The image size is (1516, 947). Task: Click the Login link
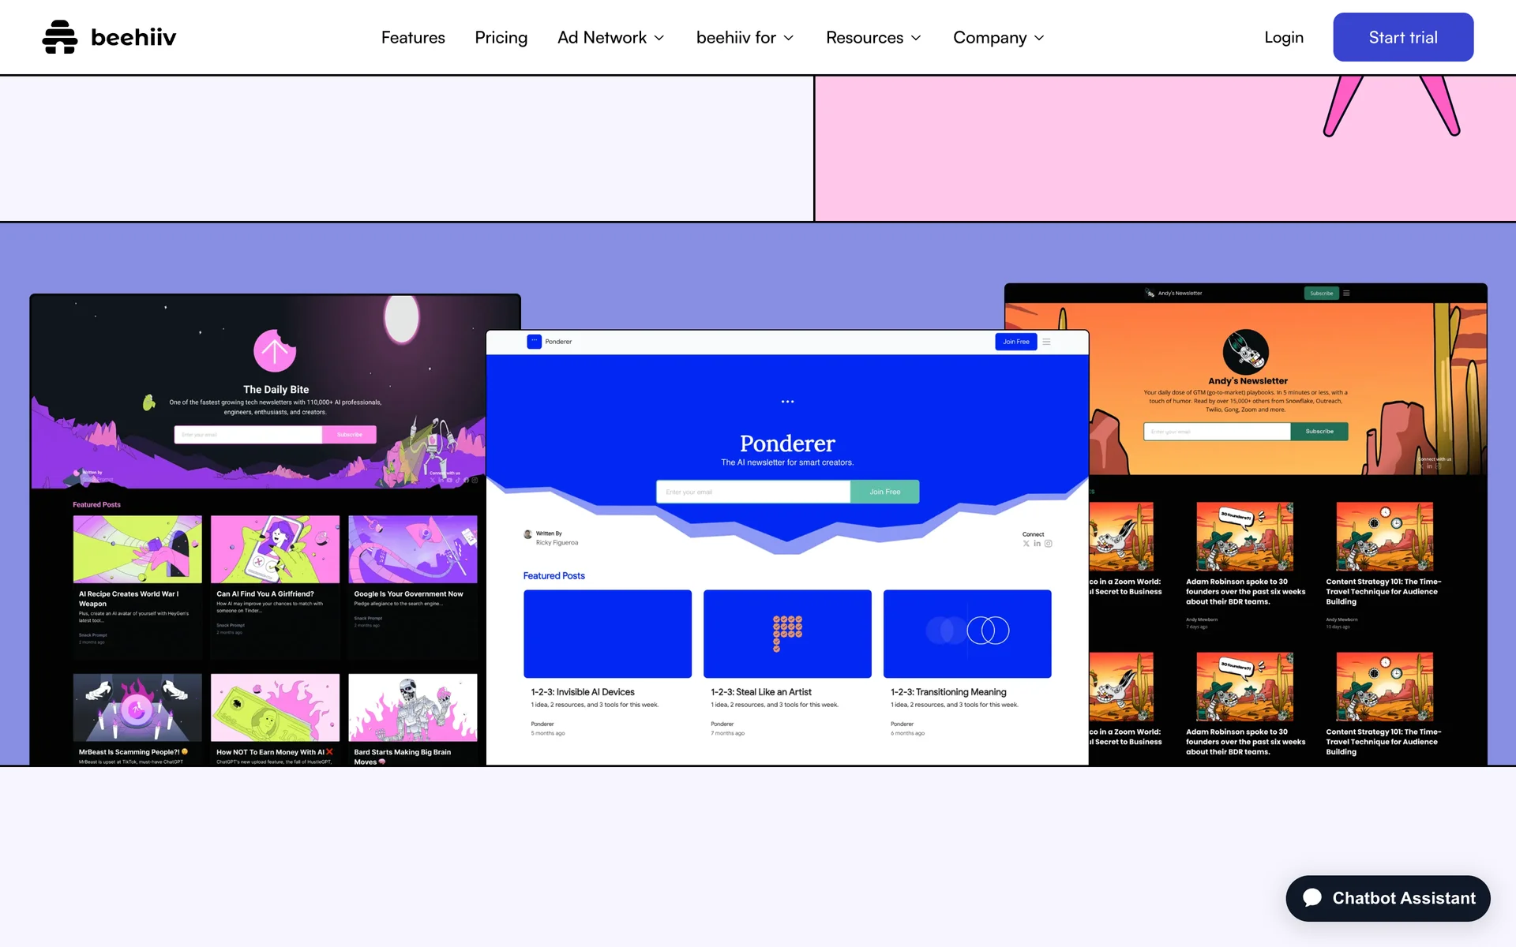(1283, 37)
